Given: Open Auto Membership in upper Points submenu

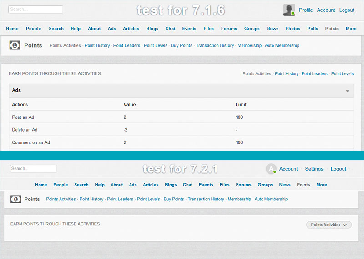Looking at the screenshot, I should (x=282, y=45).
